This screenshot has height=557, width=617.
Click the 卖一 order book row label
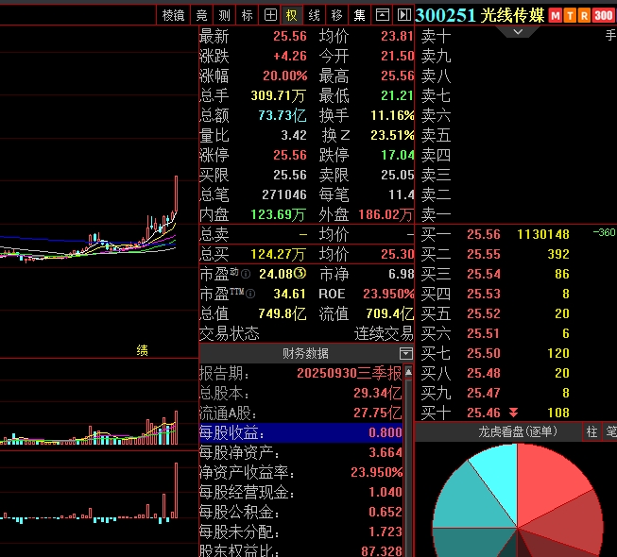click(x=436, y=214)
